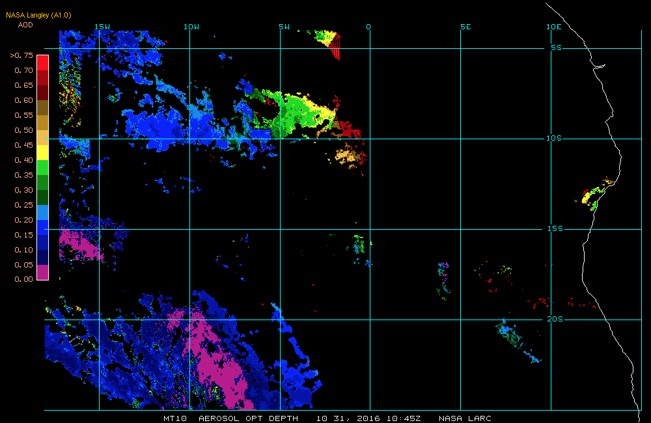Click the 10S latitude label
This screenshot has width=651, height=423.
click(554, 138)
